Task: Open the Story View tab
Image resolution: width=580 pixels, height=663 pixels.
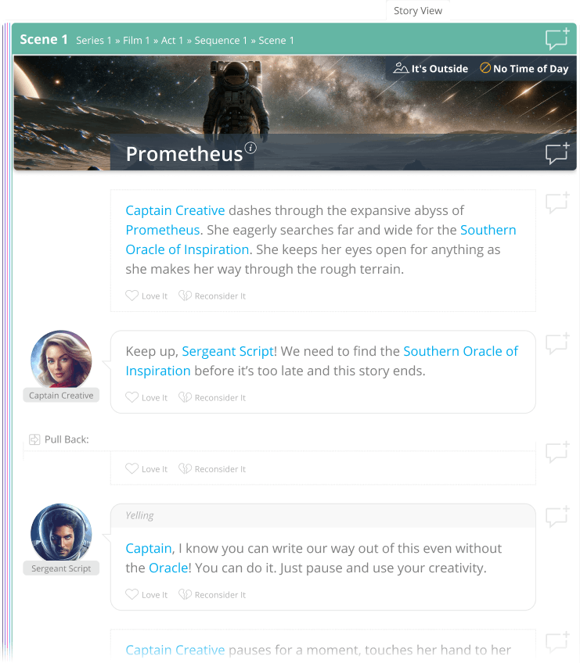Action: 418,11
